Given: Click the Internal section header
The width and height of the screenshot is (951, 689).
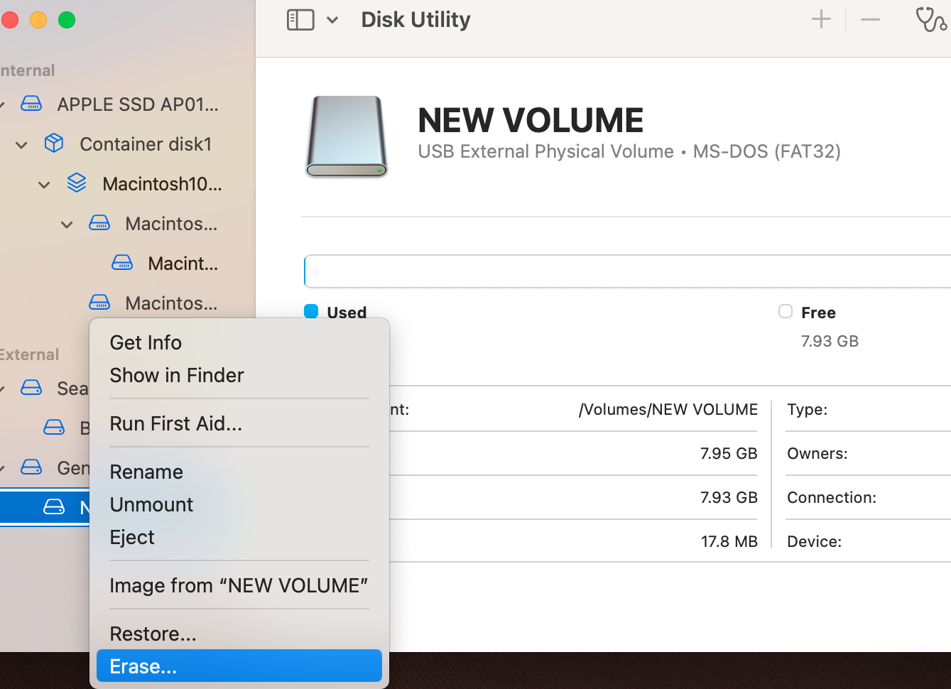Looking at the screenshot, I should (x=27, y=70).
